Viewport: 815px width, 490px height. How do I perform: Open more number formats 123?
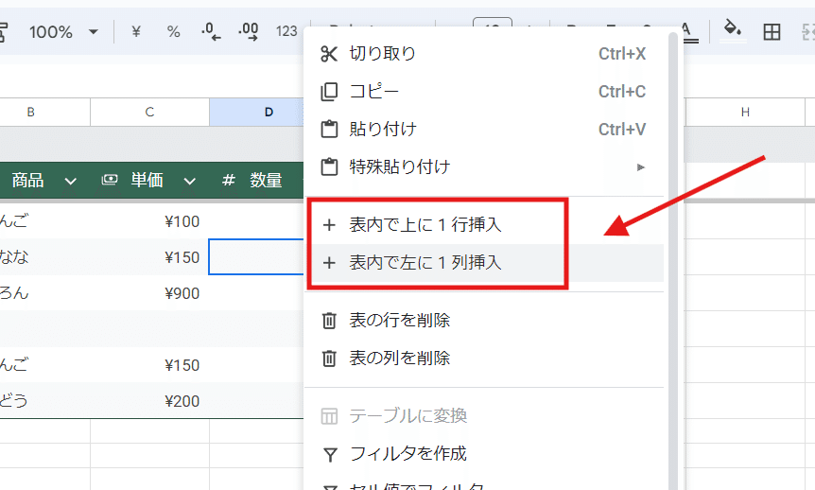coord(286,32)
